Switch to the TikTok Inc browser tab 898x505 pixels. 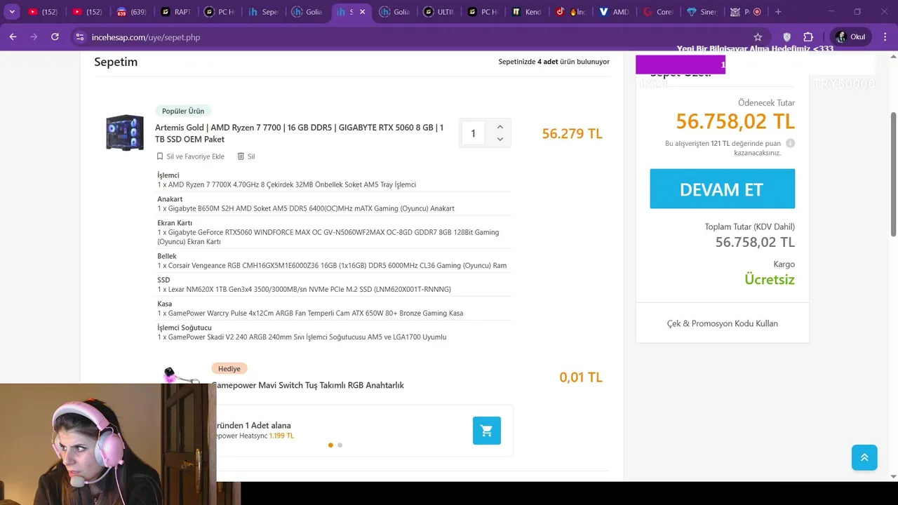click(569, 12)
